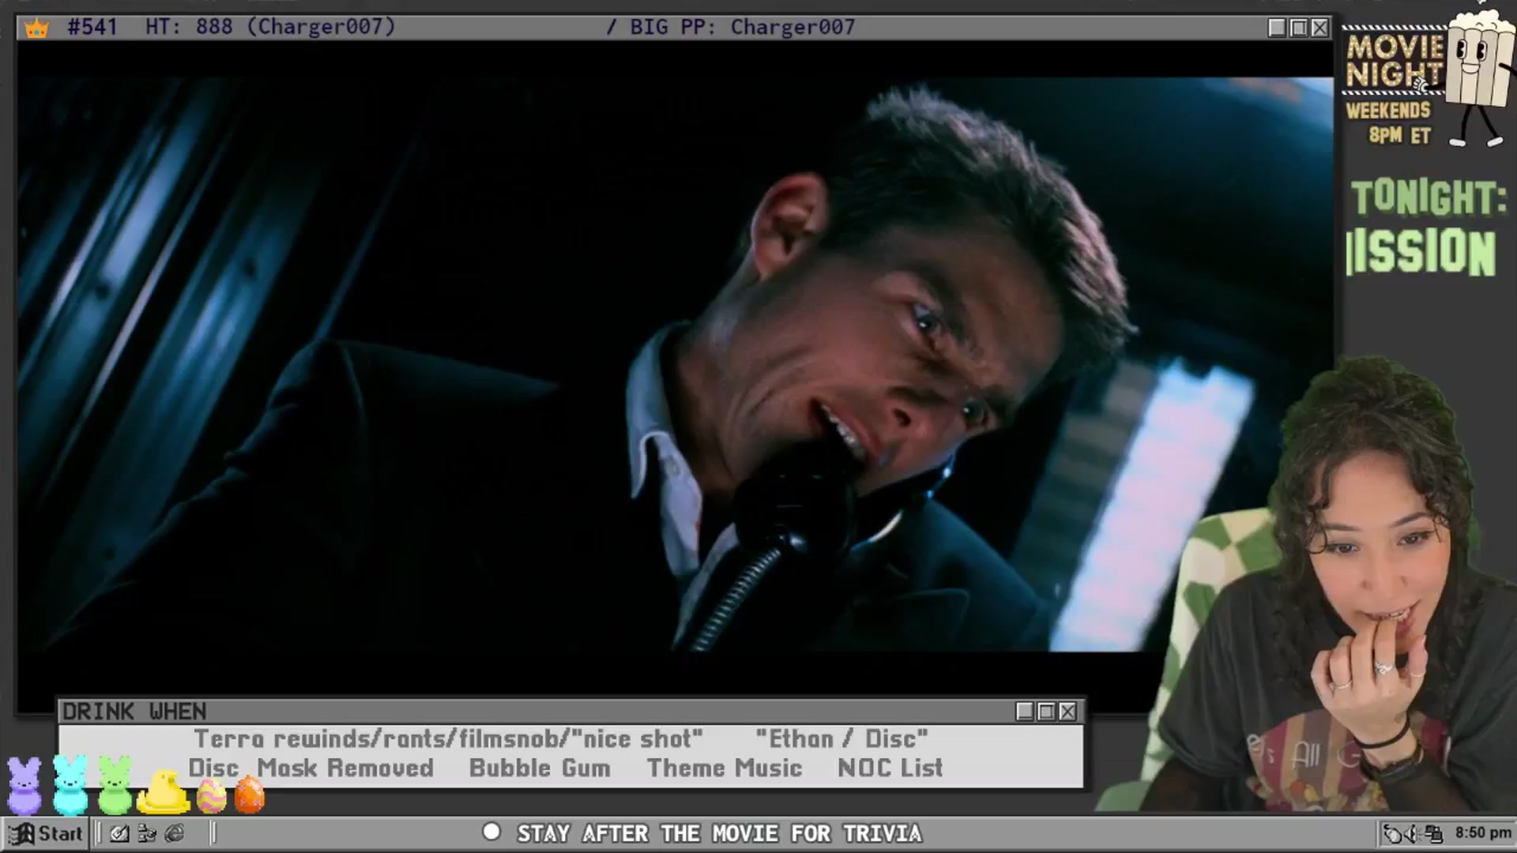Click the WEEKENDS 8PM ET schedule text
The width and height of the screenshot is (1517, 853).
(x=1388, y=122)
